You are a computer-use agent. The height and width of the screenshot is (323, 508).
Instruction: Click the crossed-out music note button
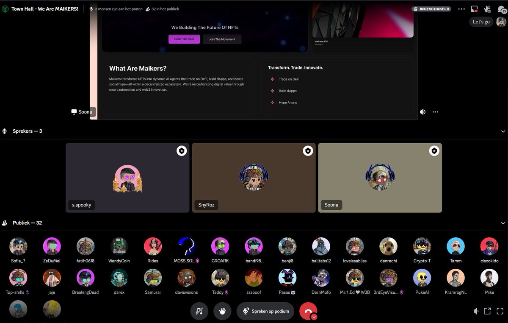coord(199,311)
